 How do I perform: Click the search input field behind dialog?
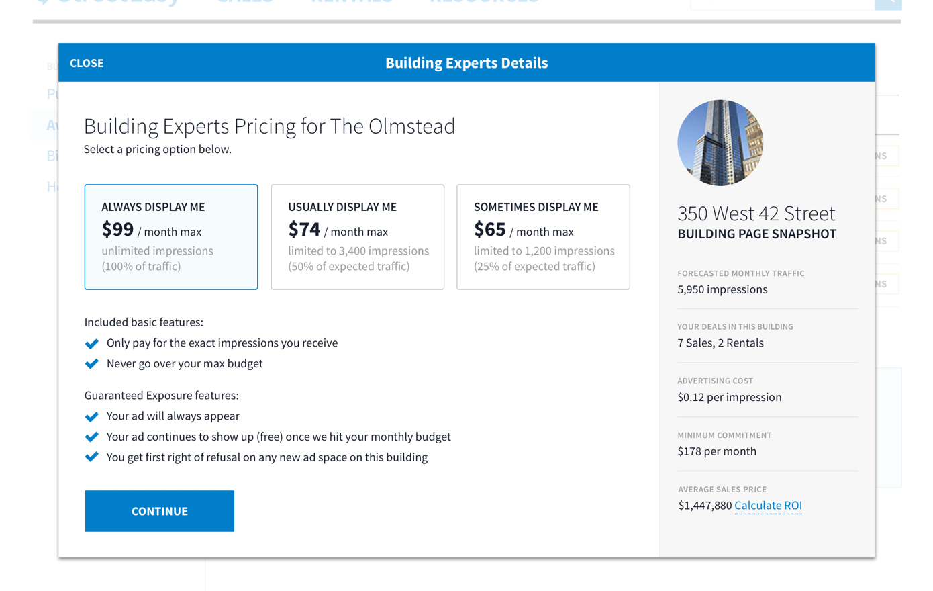pos(783,3)
